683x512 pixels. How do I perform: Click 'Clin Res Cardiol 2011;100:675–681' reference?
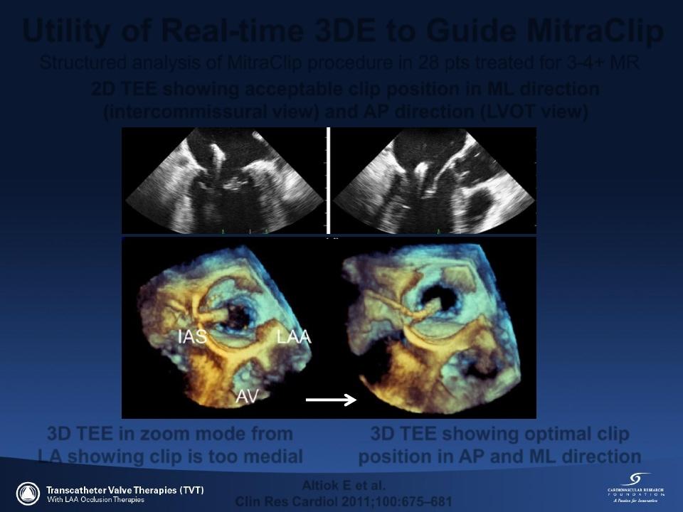coord(344,501)
